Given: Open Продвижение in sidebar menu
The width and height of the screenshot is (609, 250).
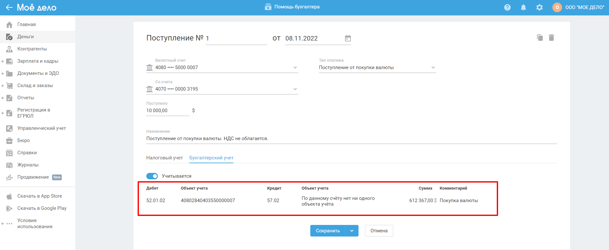Looking at the screenshot, I should click(33, 177).
